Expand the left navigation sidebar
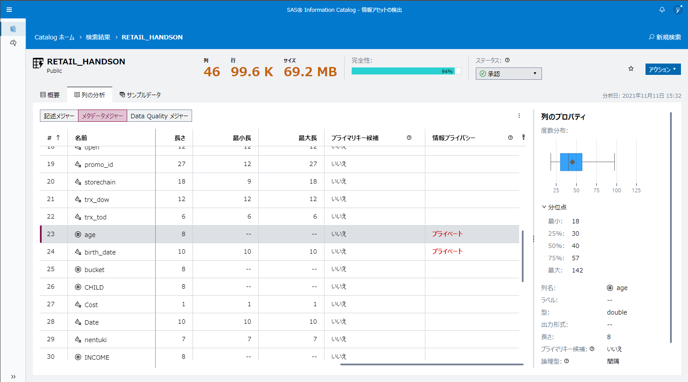 [x=13, y=376]
